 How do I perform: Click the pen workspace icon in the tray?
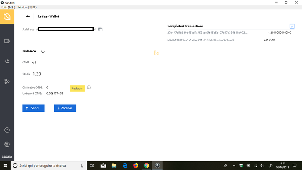pyautogui.click(x=270, y=166)
